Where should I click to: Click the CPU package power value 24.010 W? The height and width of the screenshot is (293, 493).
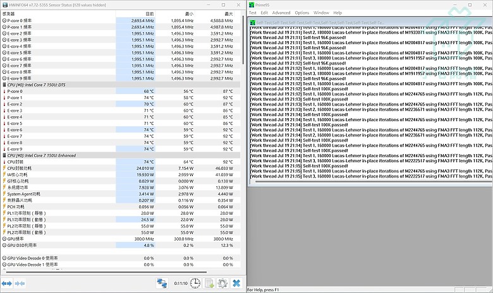tap(145, 169)
